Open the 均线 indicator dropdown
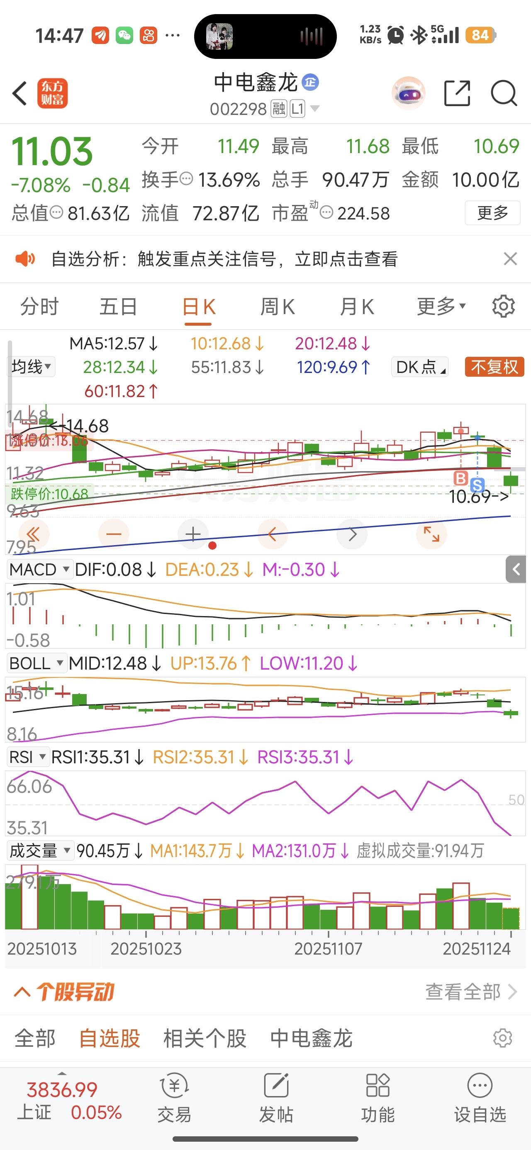 pos(31,367)
